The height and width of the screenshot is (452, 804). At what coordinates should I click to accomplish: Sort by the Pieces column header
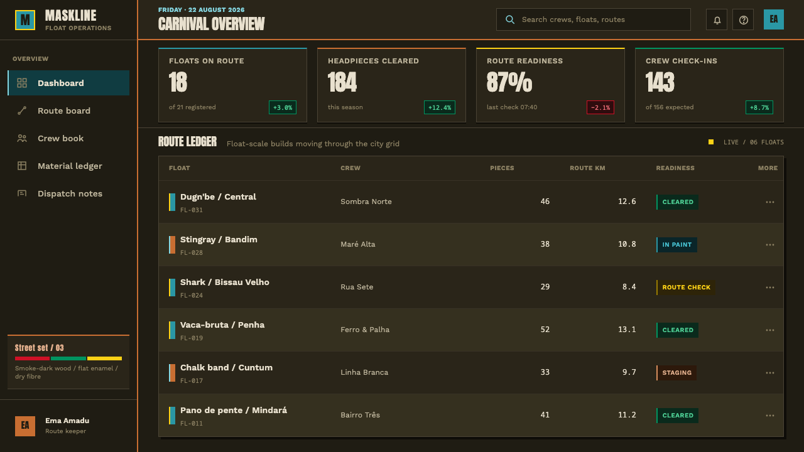(502, 168)
